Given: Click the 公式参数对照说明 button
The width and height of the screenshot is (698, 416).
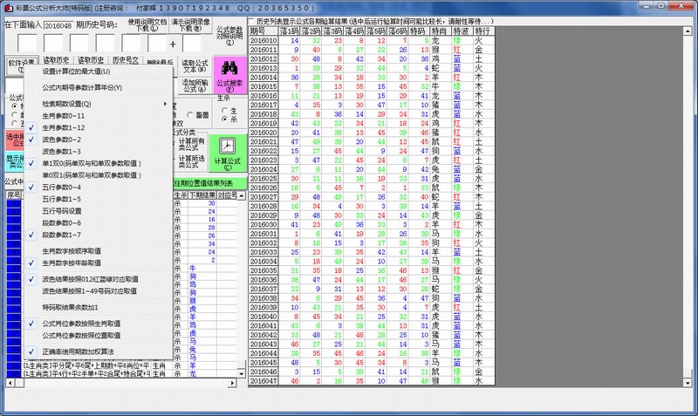Looking at the screenshot, I should click(x=229, y=35).
